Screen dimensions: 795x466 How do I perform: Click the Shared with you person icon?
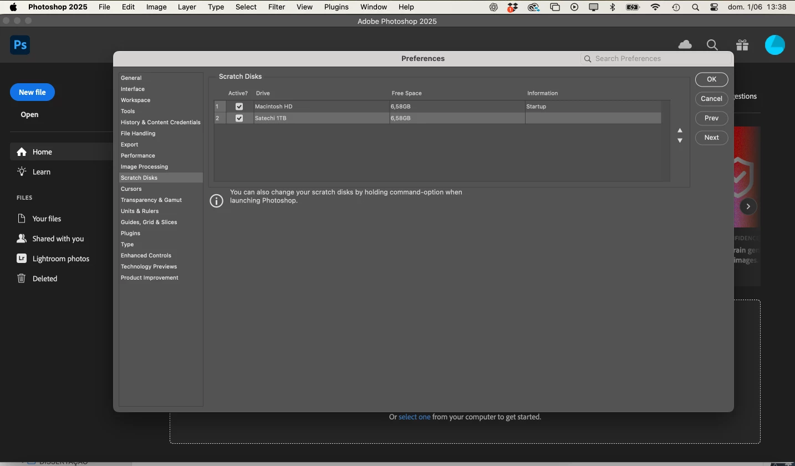click(22, 239)
